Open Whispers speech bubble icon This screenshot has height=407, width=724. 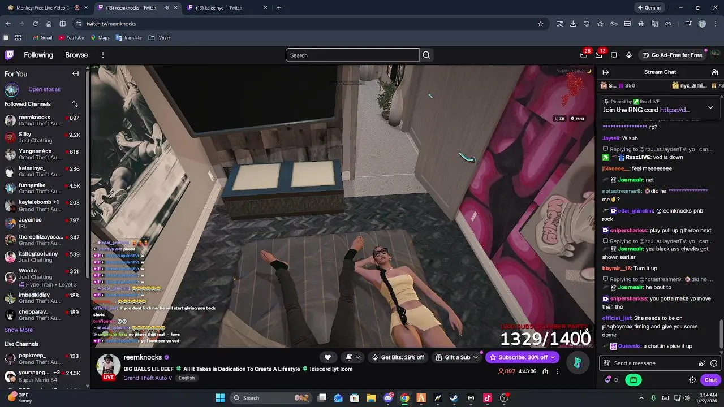click(614, 55)
